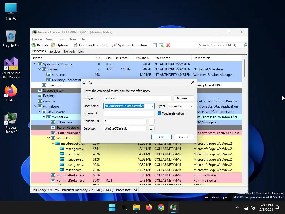Open the notification bell in the taskbar
The image size is (285, 214).
pos(277,207)
